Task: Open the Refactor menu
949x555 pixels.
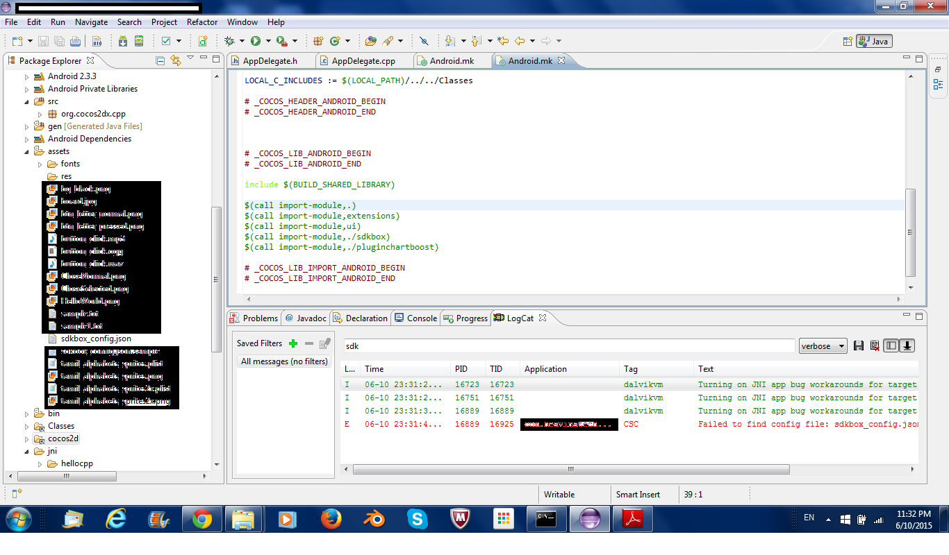Action: 202,22
